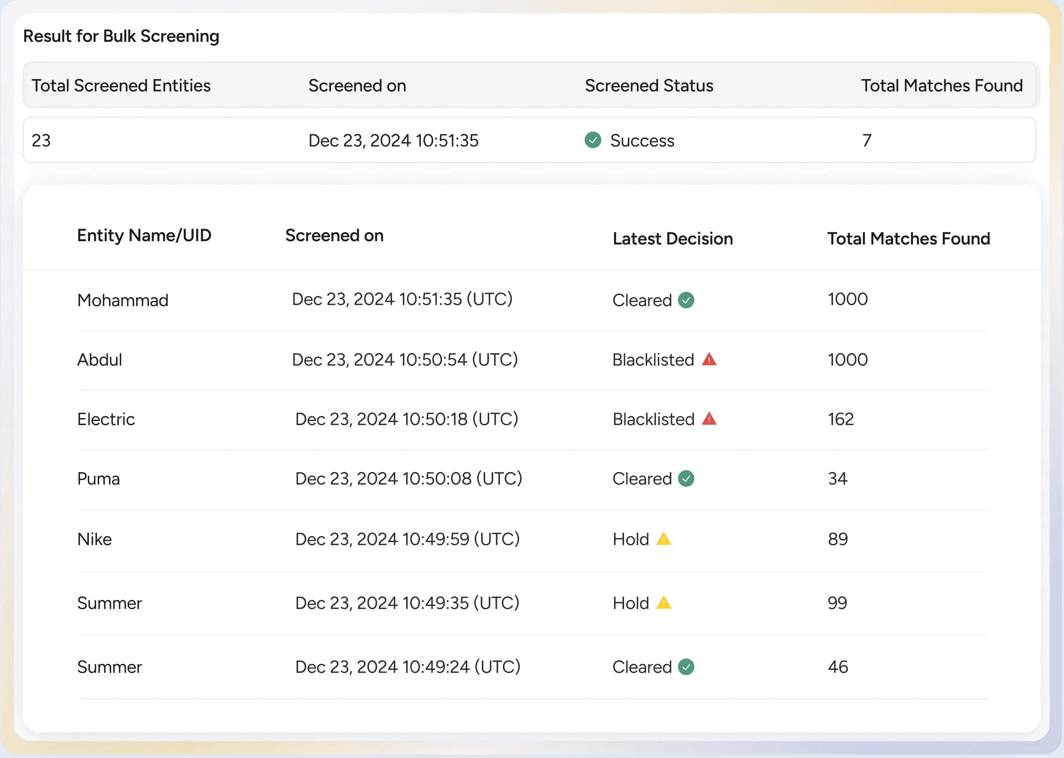Click yellow warning icon beside 99 matches
The image size is (1064, 758).
point(663,603)
